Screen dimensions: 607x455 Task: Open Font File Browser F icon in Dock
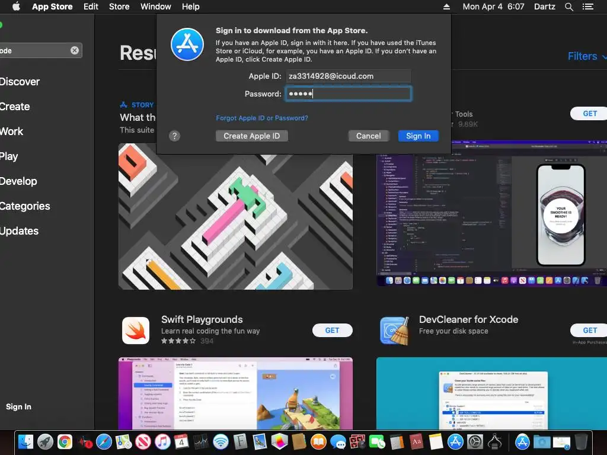[240, 441]
